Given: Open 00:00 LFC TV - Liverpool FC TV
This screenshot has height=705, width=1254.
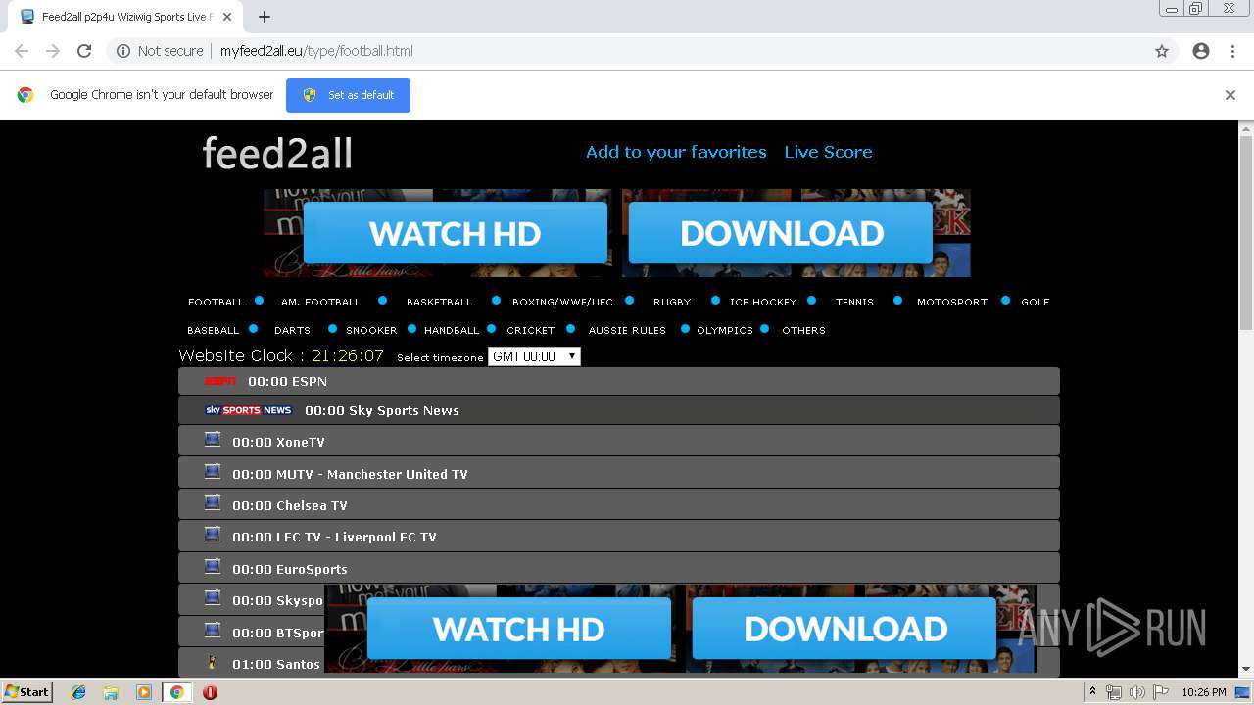Looking at the screenshot, I should tap(619, 537).
